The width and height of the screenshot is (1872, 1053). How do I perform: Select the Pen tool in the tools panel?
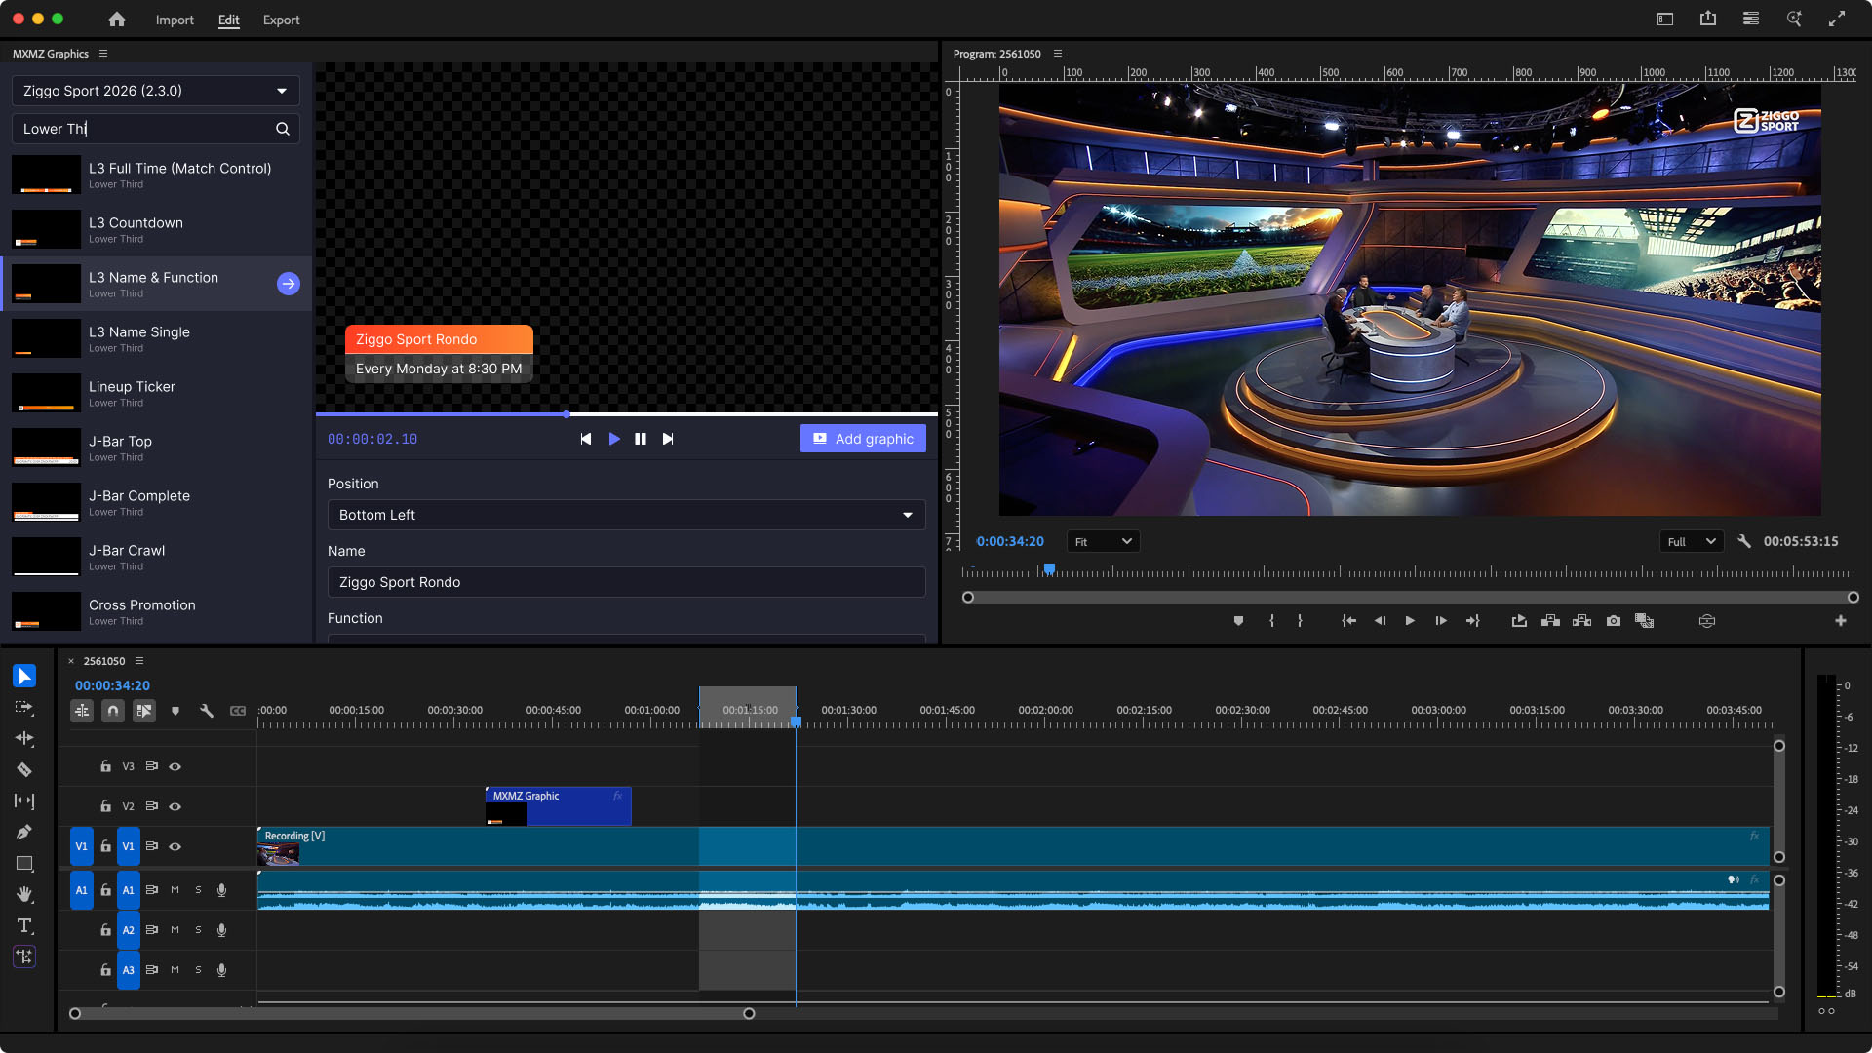(24, 832)
